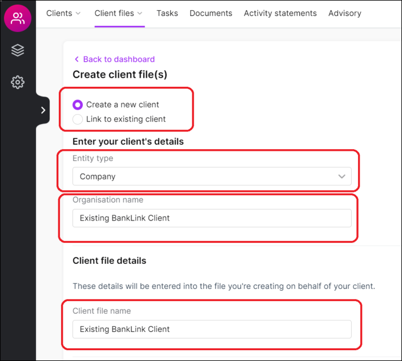Viewport: 402px width, 361px height.
Task: Go to the Tasks tab
Action: click(167, 13)
